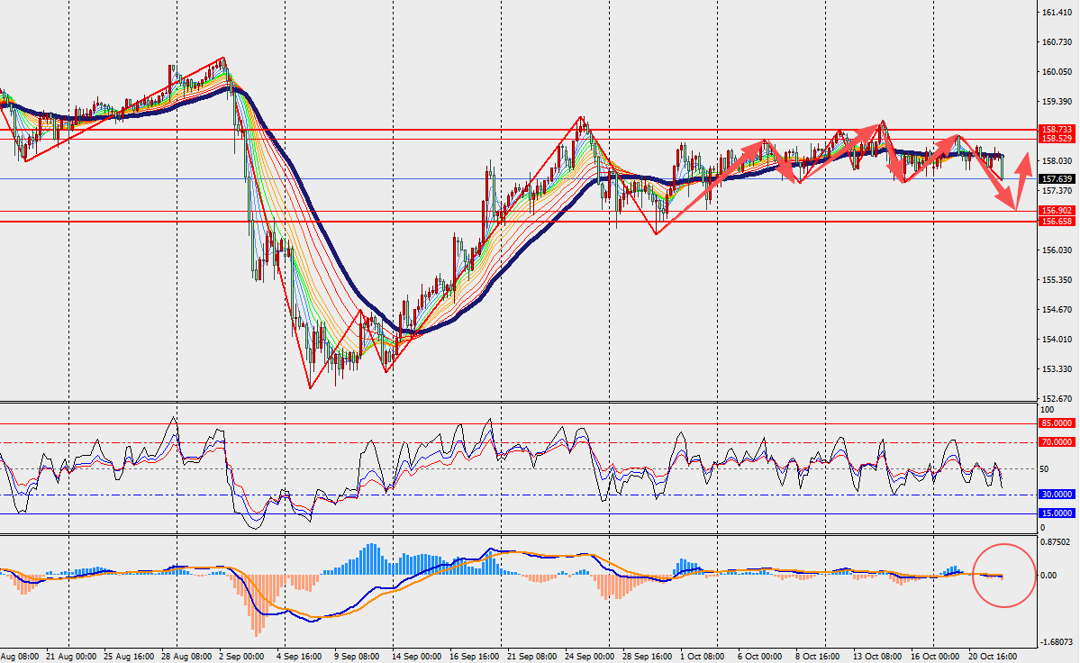The width and height of the screenshot is (1080, 663).
Task: Select the black current price label 157.639
Action: click(1057, 179)
